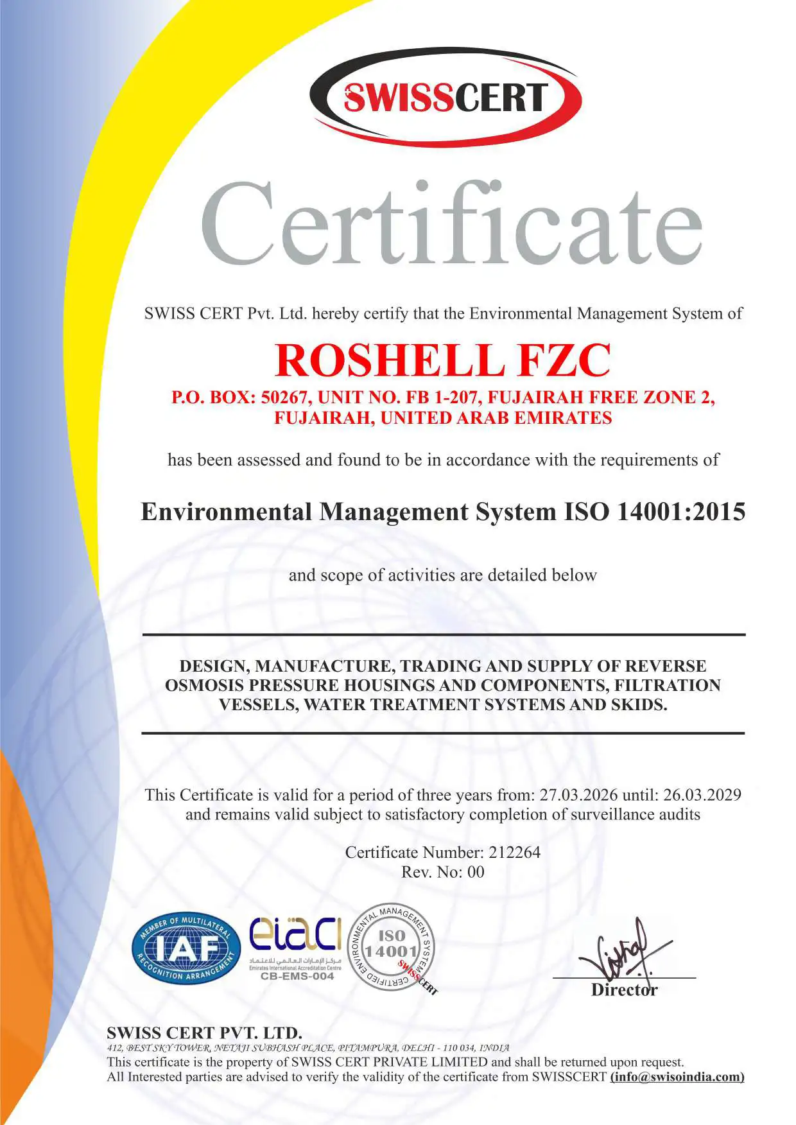The width and height of the screenshot is (796, 1125).
Task: Click the validity period line with dates
Action: click(x=443, y=795)
